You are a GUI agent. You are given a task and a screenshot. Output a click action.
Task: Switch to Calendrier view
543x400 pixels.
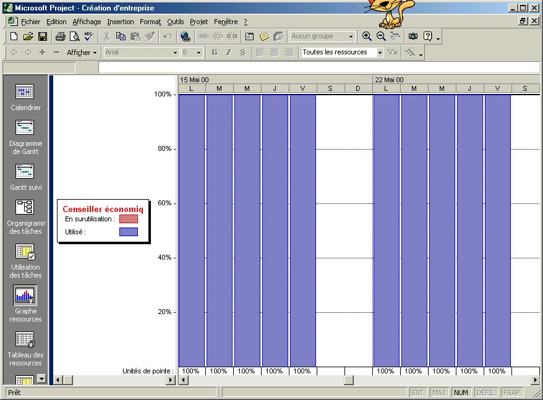point(25,98)
